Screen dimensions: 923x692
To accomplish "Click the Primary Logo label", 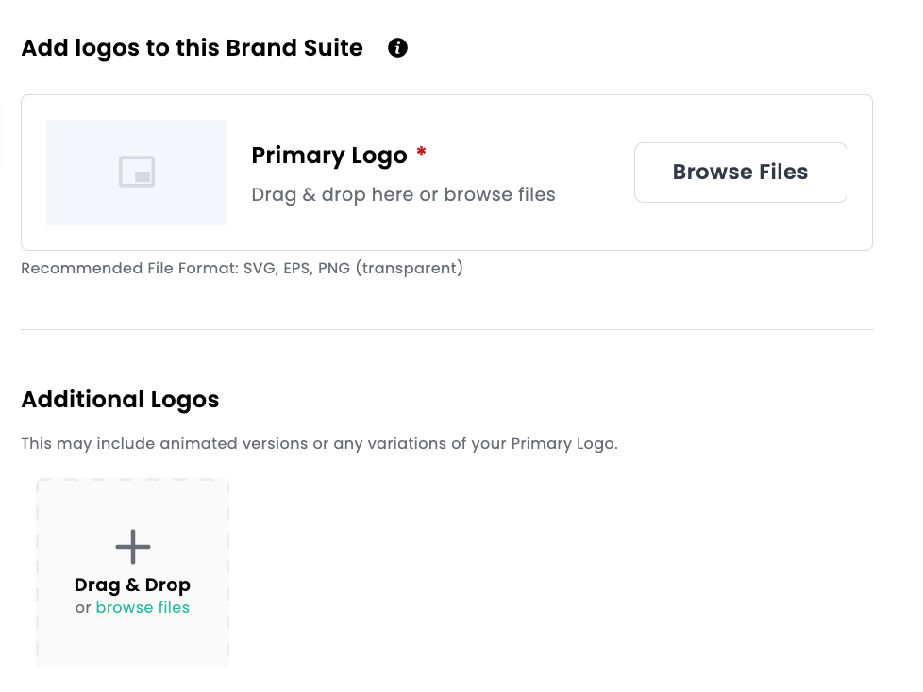I will point(329,156).
